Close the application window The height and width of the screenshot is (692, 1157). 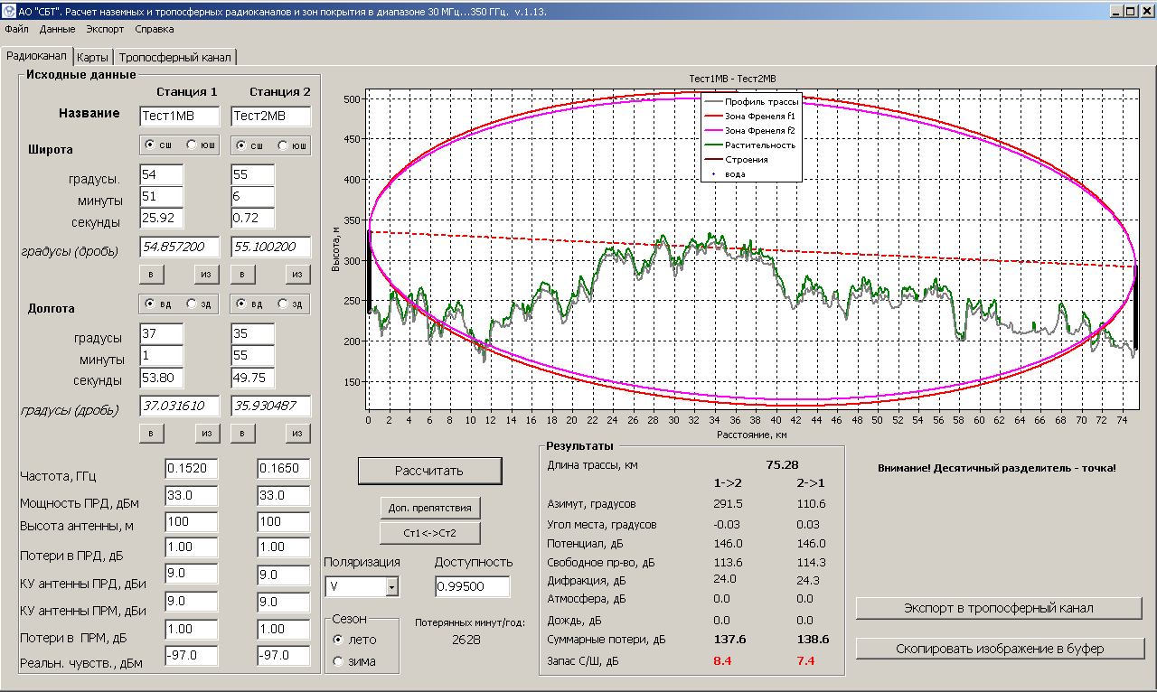click(x=1146, y=11)
